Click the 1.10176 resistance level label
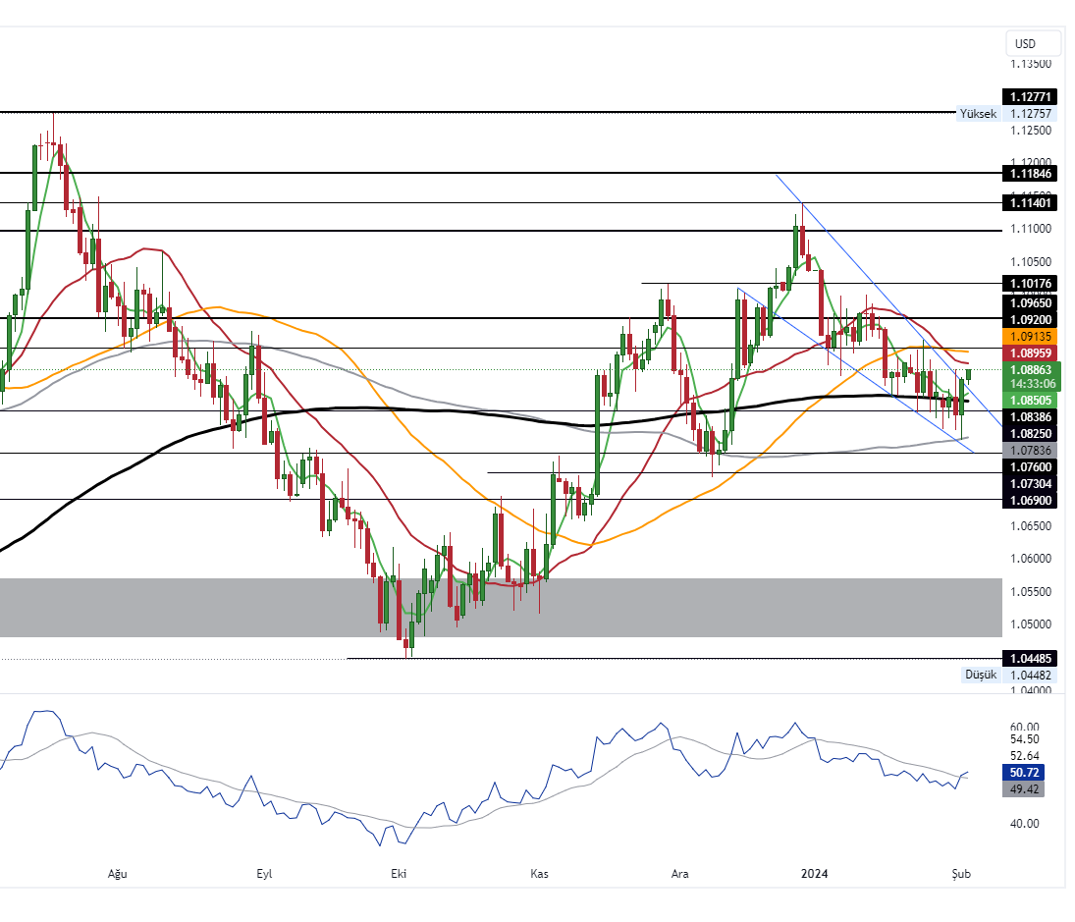 pyautogui.click(x=1030, y=284)
